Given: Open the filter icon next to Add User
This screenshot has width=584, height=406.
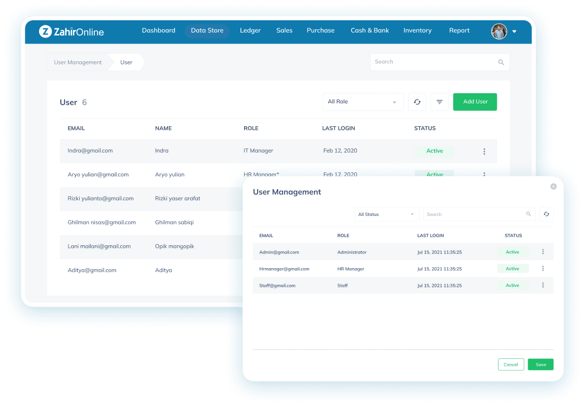Looking at the screenshot, I should coord(439,102).
